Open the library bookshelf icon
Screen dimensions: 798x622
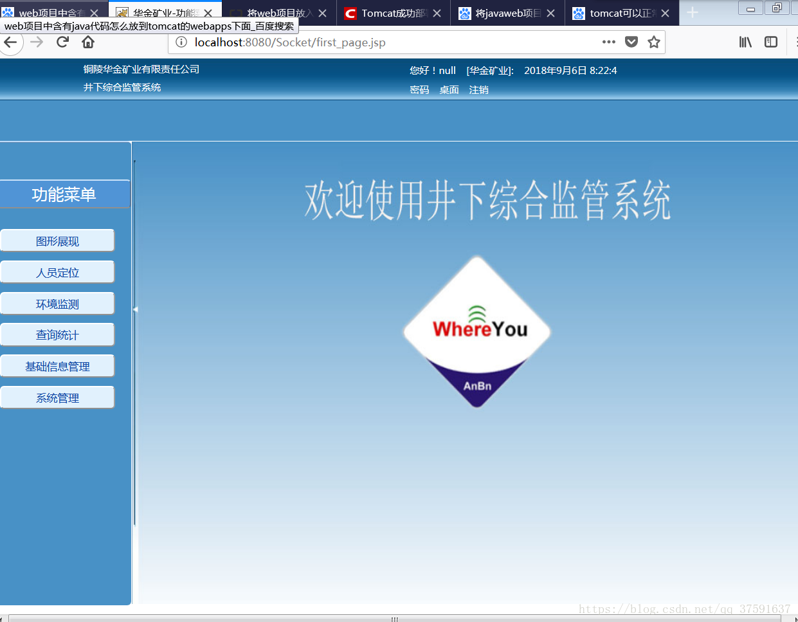click(745, 42)
